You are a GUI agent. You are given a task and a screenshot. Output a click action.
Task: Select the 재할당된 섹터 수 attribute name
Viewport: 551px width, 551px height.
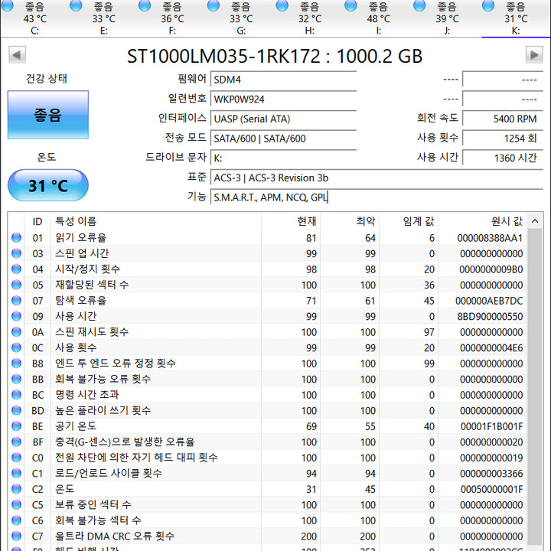coord(92,285)
